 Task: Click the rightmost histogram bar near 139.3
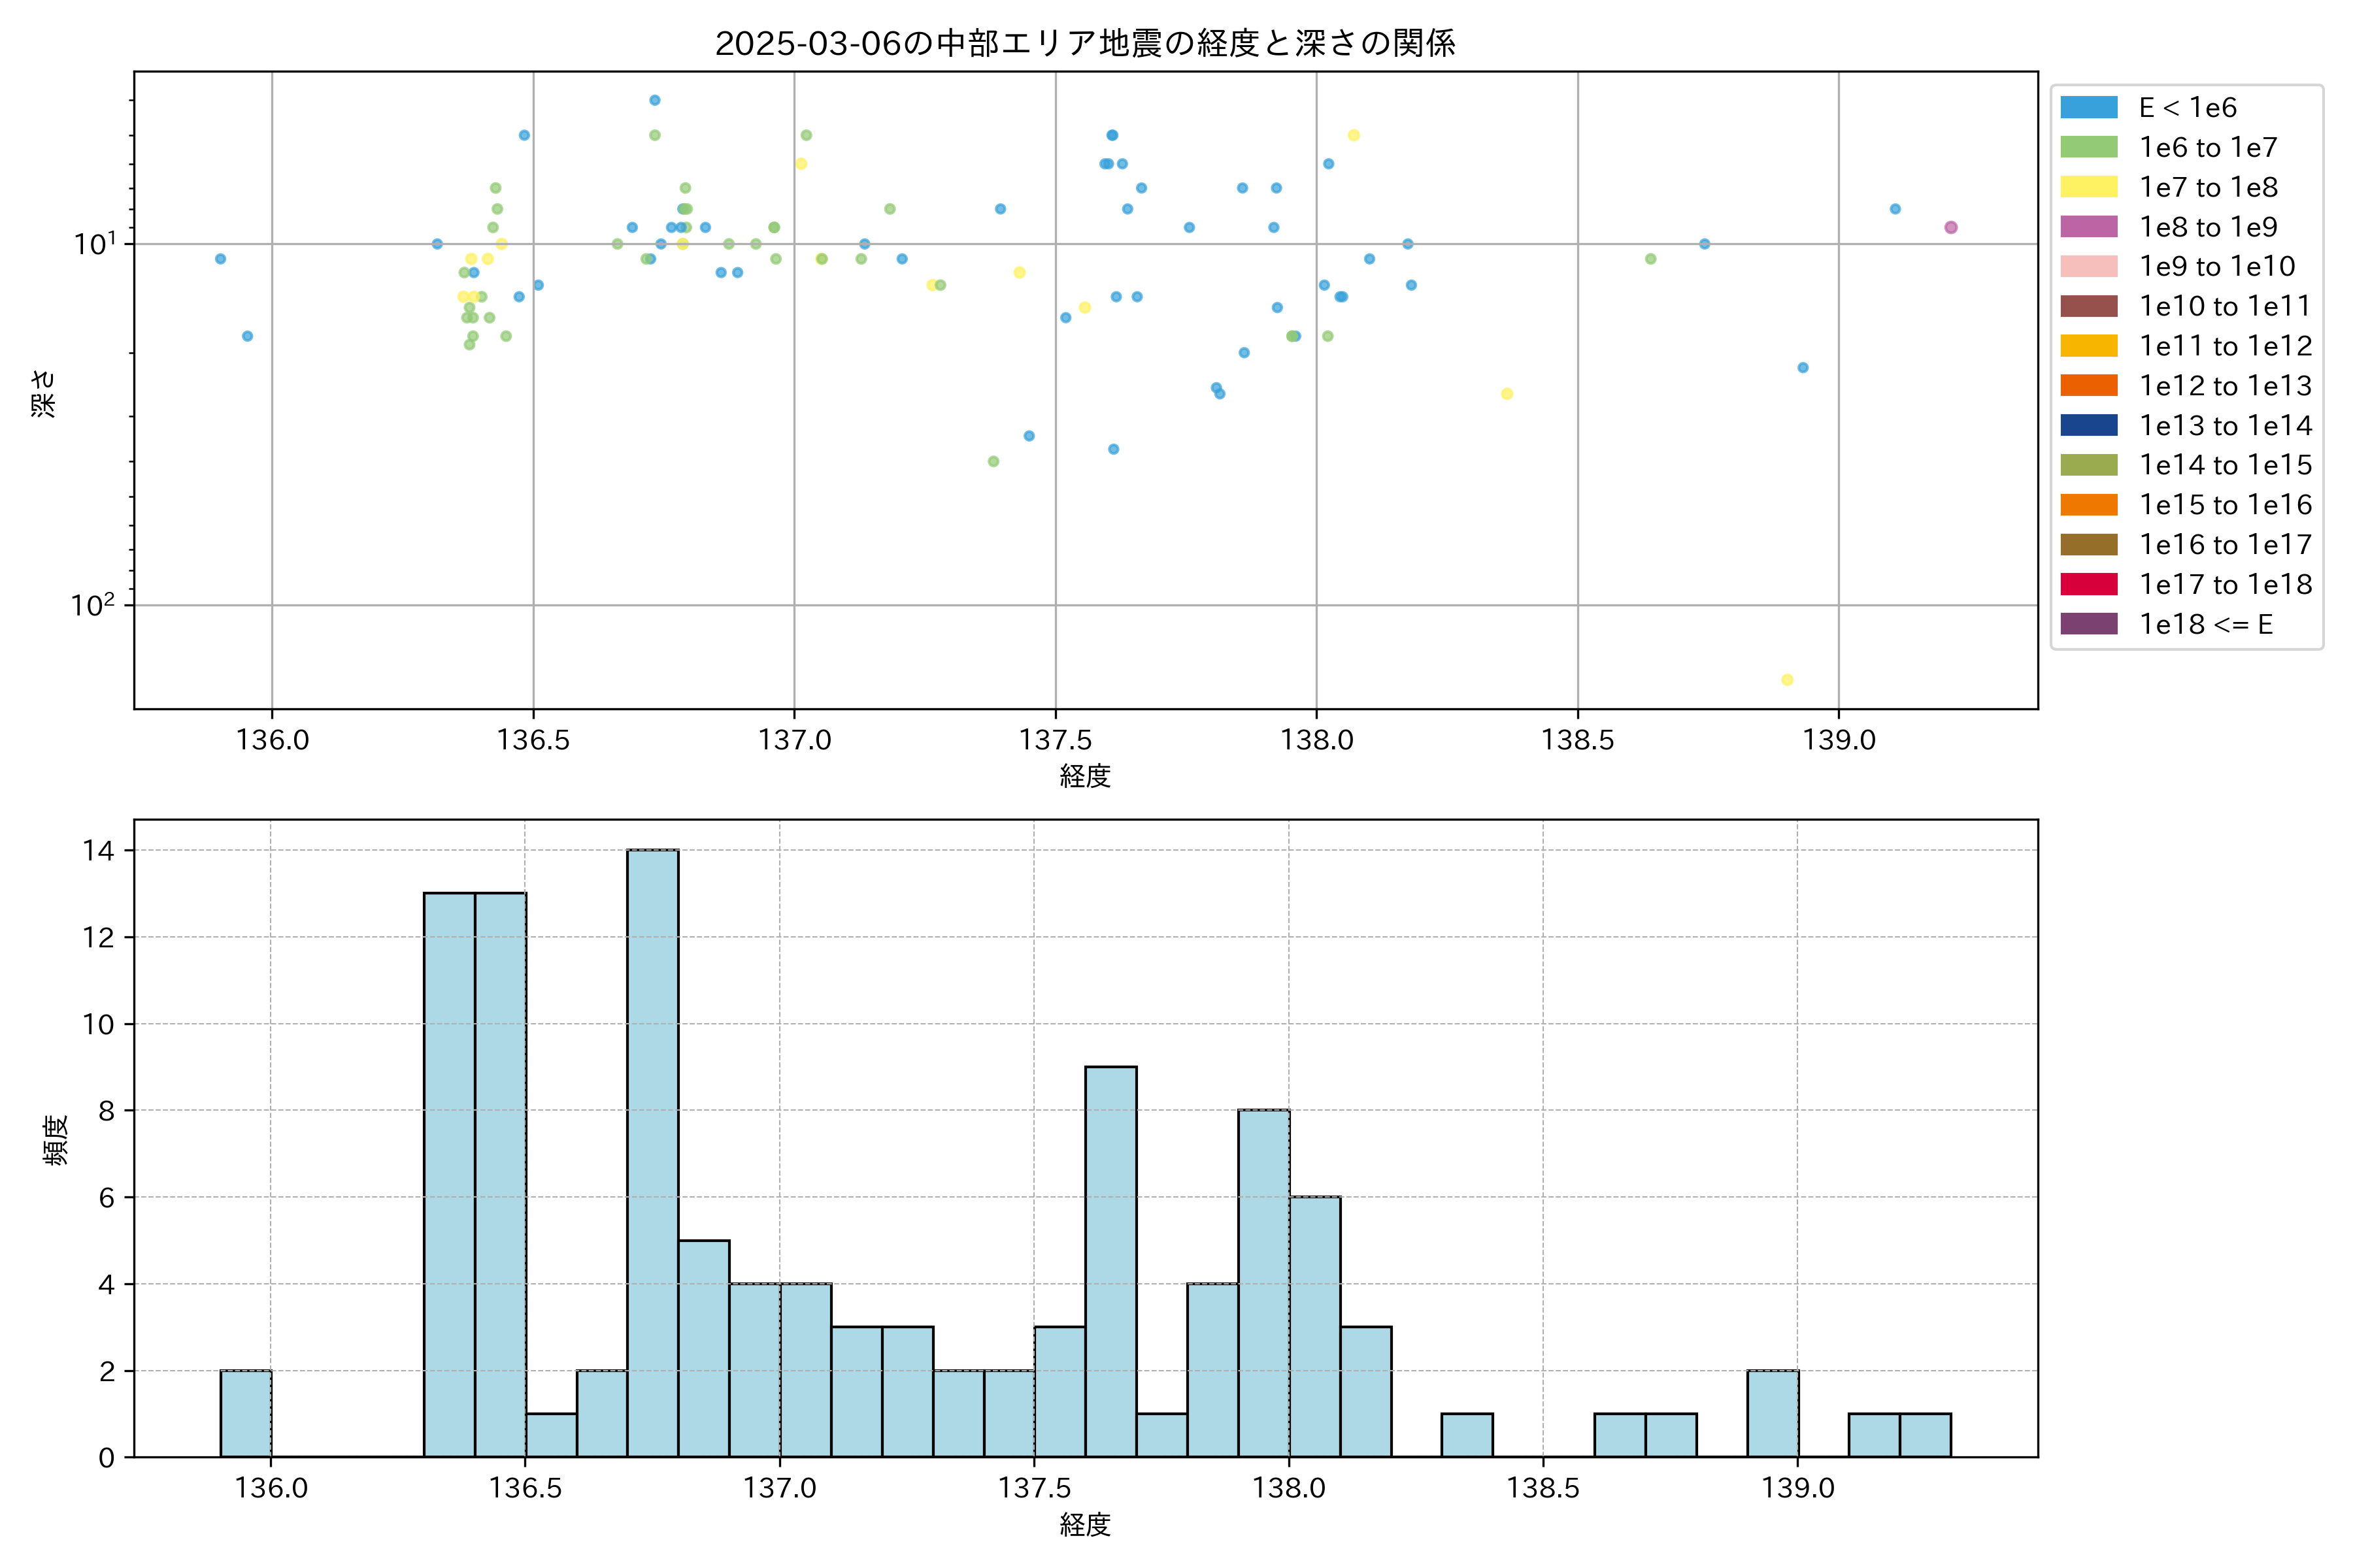click(1925, 1436)
